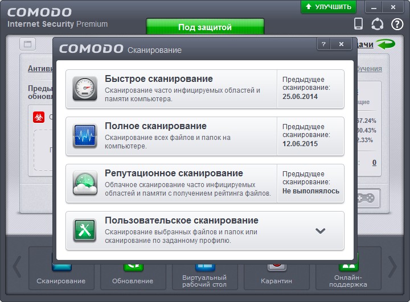Open help question mark in main window header
Viewport: 410px width, 302px height.
[397, 24]
